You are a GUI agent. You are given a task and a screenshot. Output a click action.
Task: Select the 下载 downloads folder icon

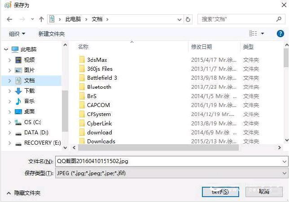[x=18, y=91]
